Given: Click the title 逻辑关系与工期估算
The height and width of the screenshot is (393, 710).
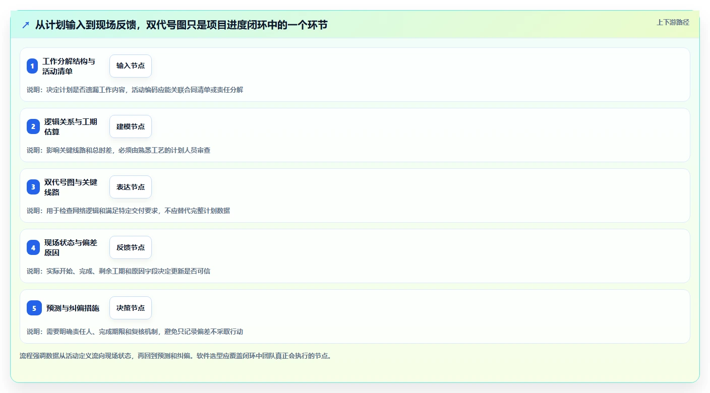Looking at the screenshot, I should (x=71, y=126).
